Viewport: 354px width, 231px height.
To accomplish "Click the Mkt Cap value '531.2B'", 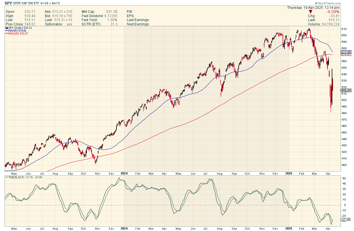I will 111,12.
